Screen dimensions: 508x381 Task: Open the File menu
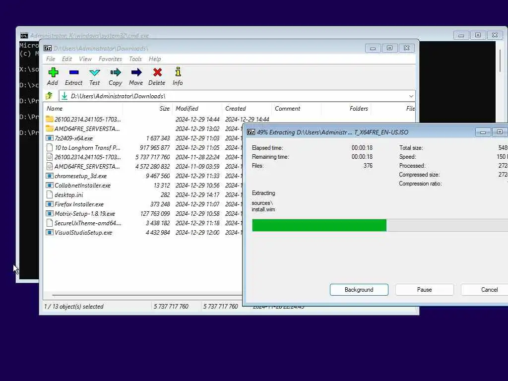pos(51,59)
